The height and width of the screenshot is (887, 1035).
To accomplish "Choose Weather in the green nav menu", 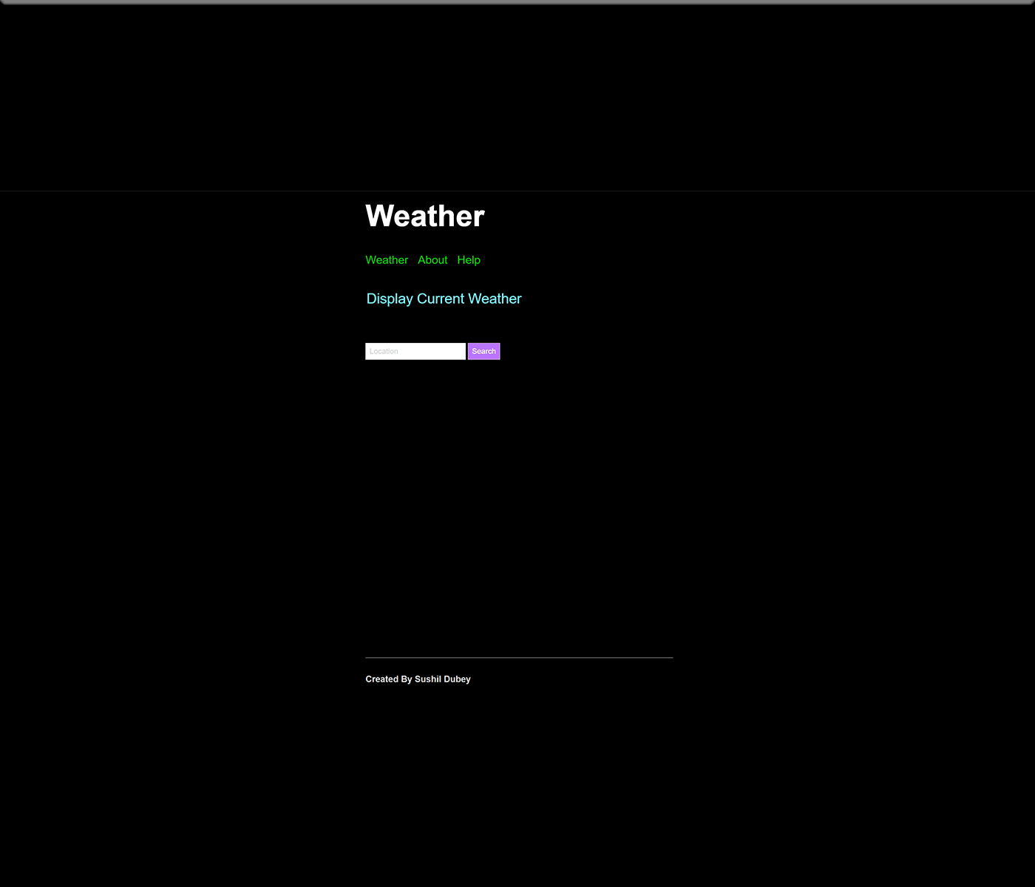I will click(x=387, y=260).
